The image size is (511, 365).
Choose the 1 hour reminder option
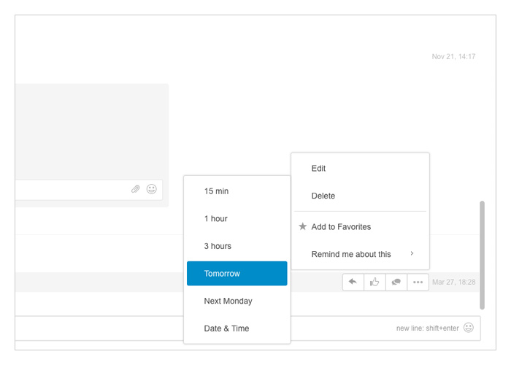coord(237,218)
